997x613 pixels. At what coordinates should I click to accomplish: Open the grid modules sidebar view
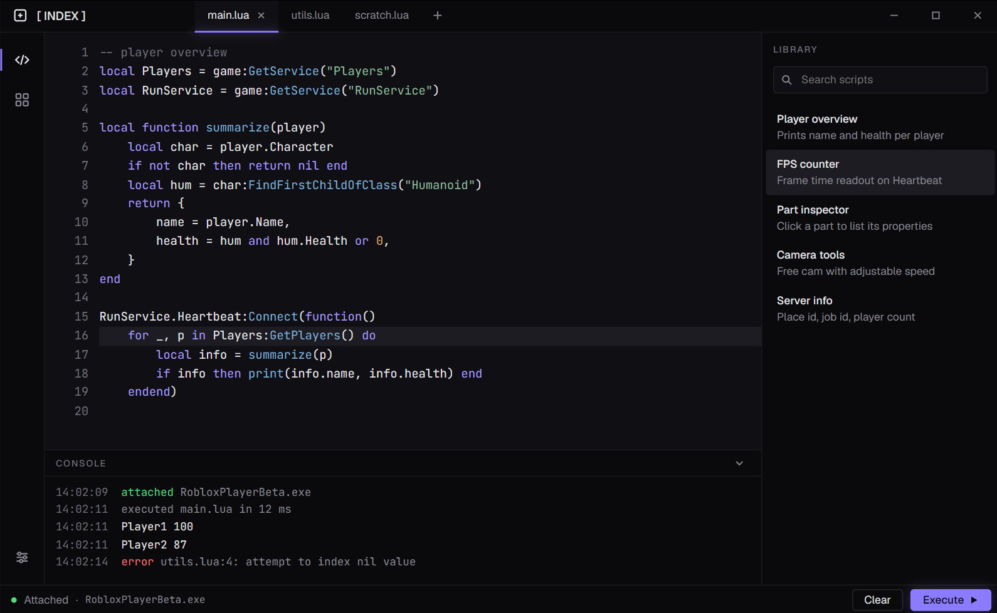(22, 100)
